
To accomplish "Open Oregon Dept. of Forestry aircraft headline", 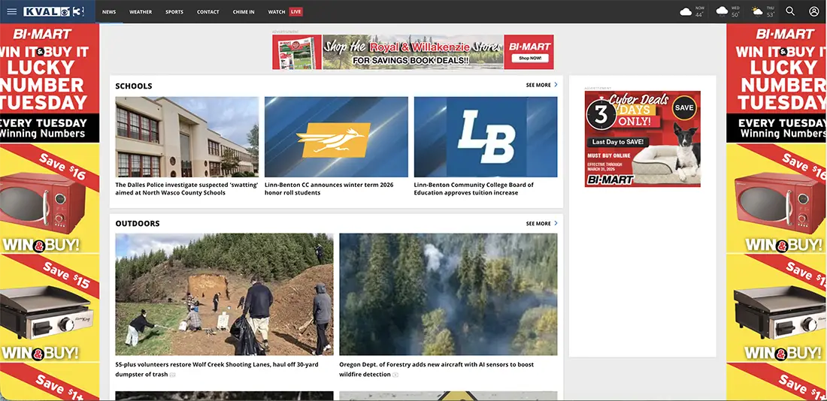I will pyautogui.click(x=436, y=369).
